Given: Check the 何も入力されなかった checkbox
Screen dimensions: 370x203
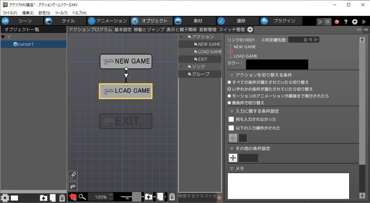Looking at the screenshot, I should click(x=231, y=119).
